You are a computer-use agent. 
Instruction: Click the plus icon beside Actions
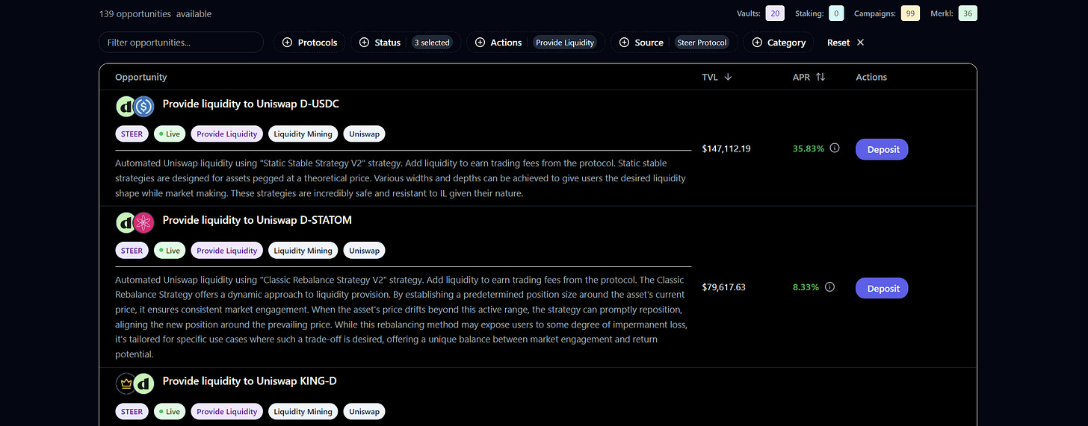[480, 43]
